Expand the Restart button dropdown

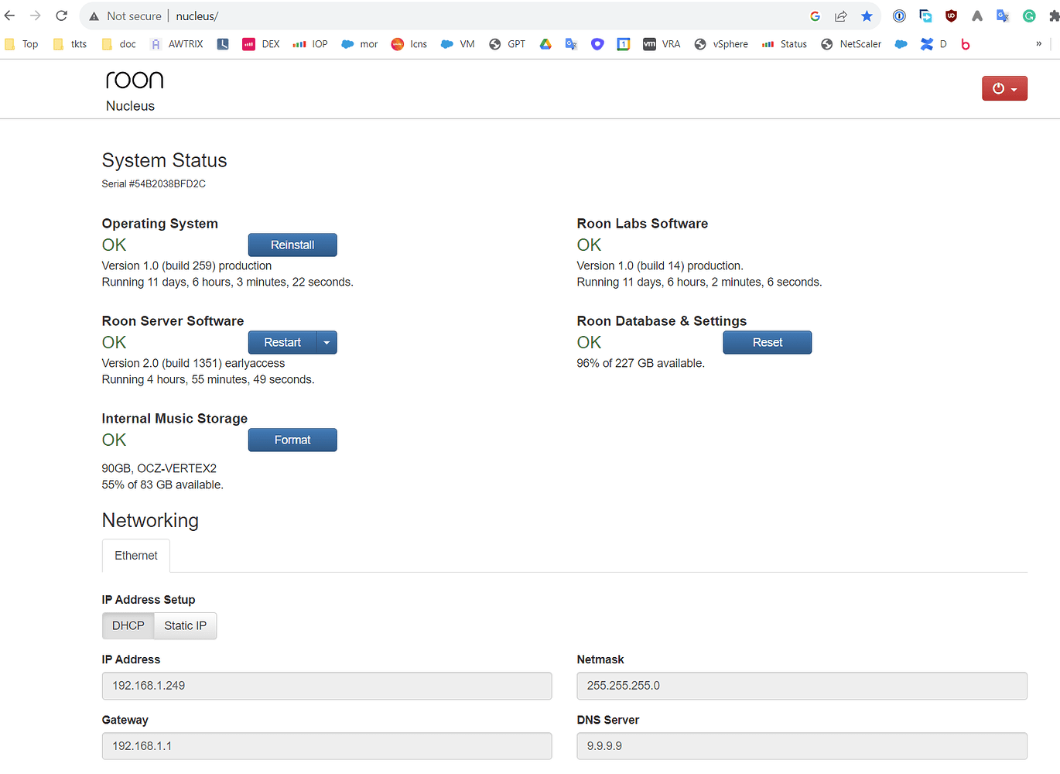[x=327, y=342]
